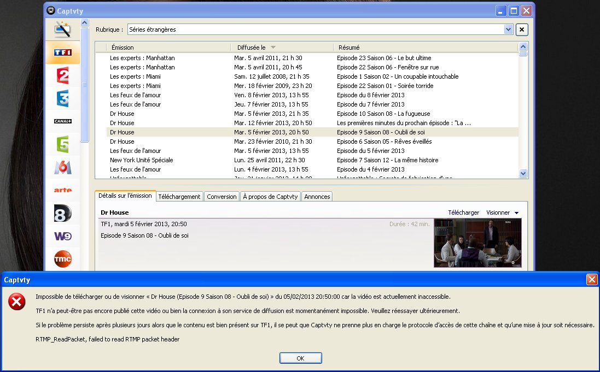Screen dimensions: 600x372
Task: Choose the France 5 channel icon
Action: tap(63, 144)
